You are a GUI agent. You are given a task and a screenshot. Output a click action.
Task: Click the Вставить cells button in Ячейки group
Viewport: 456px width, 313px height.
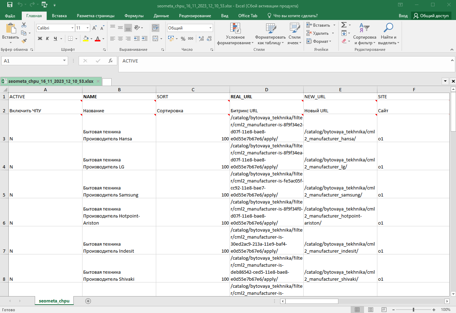pyautogui.click(x=319, y=25)
